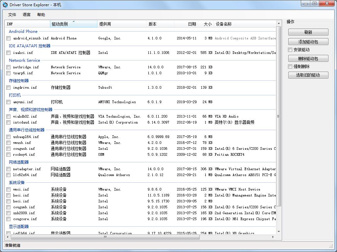Check the android_winusb.inf driver checkbox

point(8,38)
